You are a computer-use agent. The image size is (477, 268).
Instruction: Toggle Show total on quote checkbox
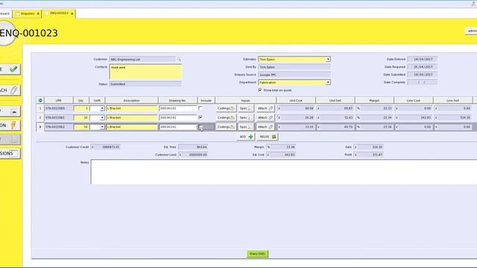tap(260, 90)
